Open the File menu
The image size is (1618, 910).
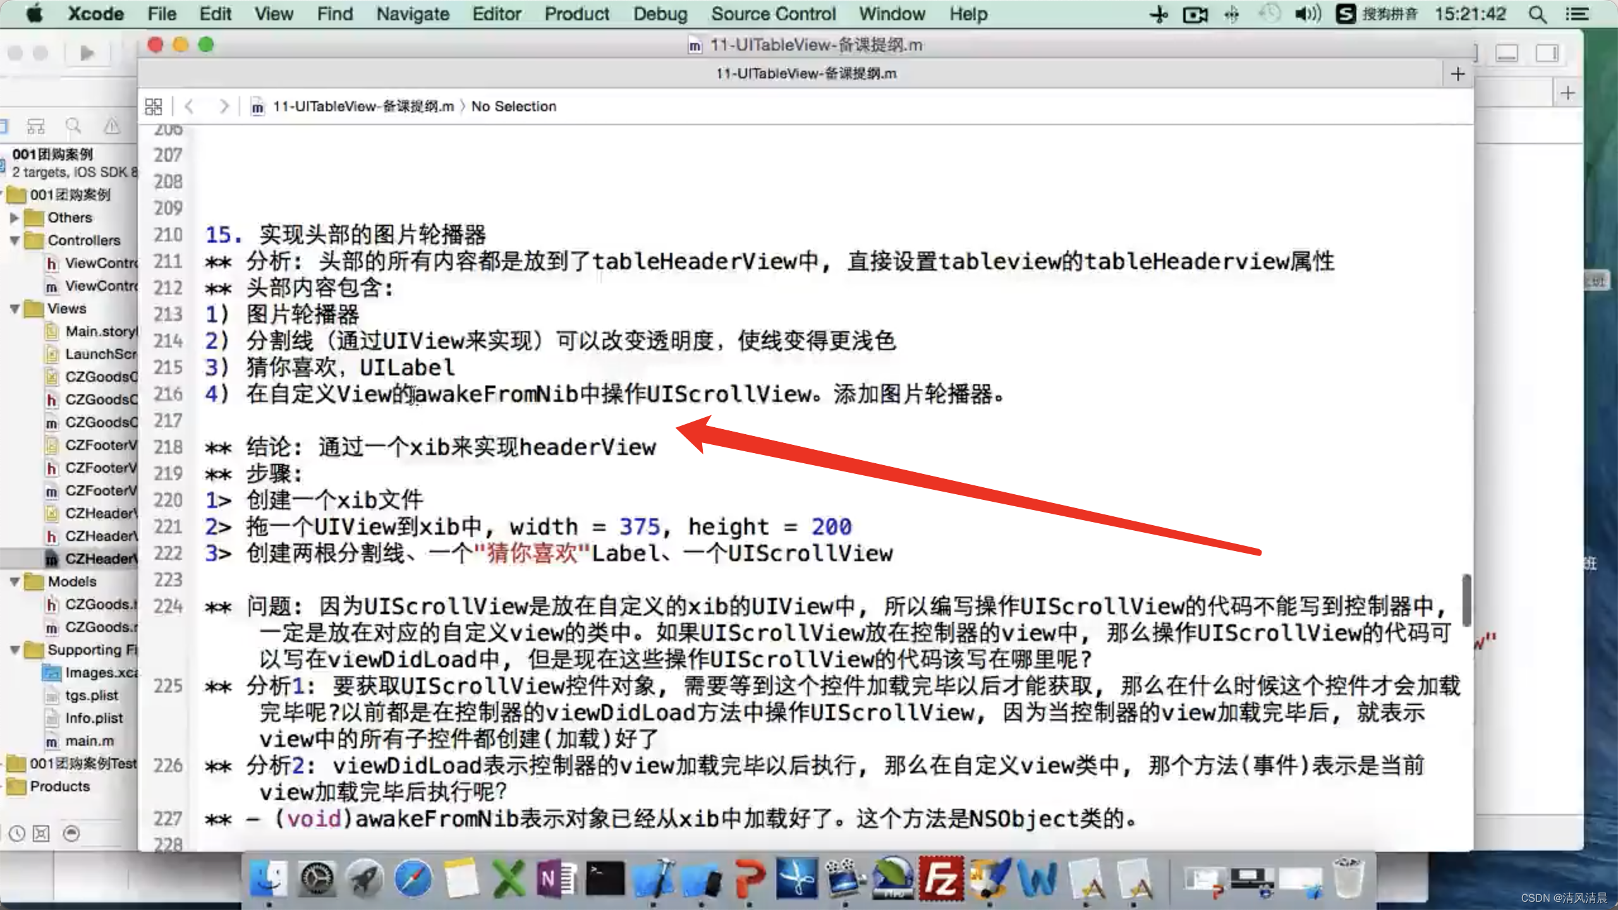(162, 14)
